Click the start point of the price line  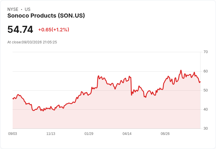click(x=13, y=98)
